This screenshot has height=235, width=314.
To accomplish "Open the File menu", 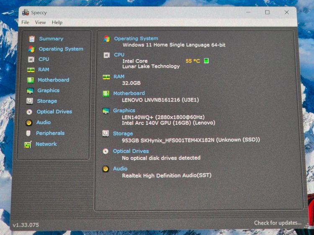I will pyautogui.click(x=25, y=23).
